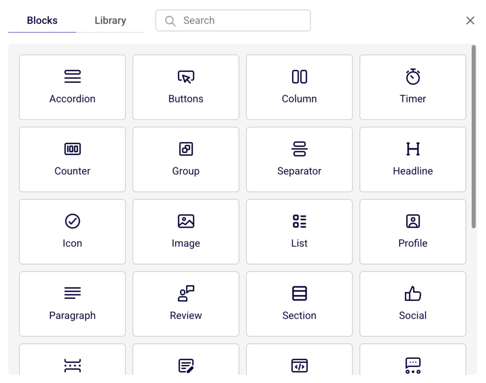Add a Buttons block
This screenshot has height=383, width=486.
coord(186,87)
